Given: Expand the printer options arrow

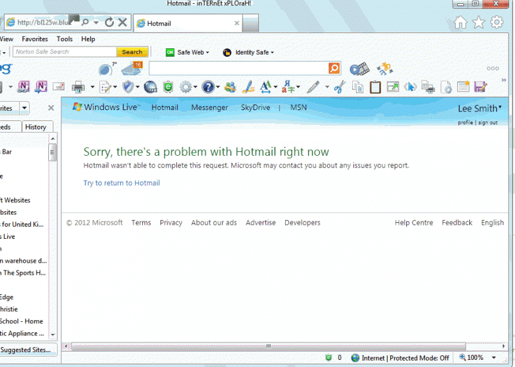Looking at the screenshot, I should [x=92, y=87].
